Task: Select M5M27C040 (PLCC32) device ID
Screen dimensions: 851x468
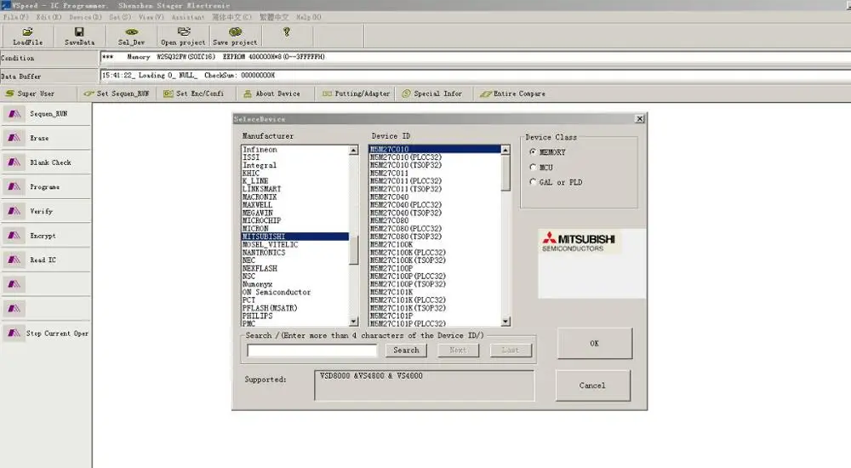Action: coord(435,205)
